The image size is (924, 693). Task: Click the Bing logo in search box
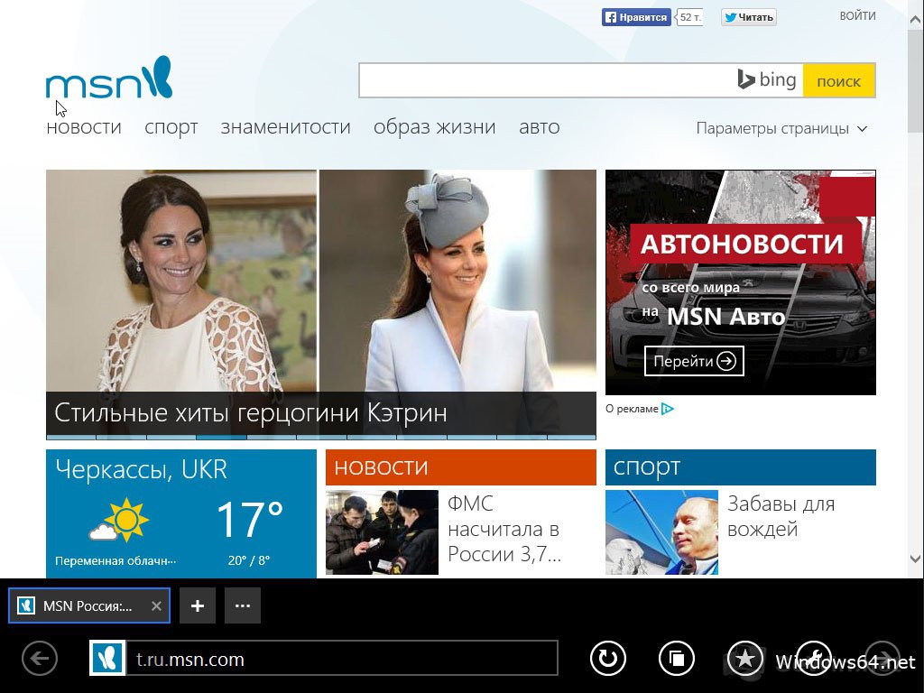767,79
